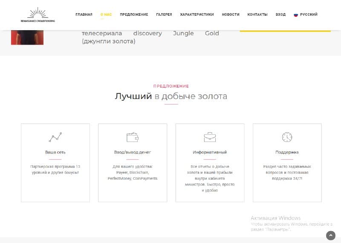341x243 pixels.
Task: Go to Контакты in the navigation
Action: tap(257, 14)
